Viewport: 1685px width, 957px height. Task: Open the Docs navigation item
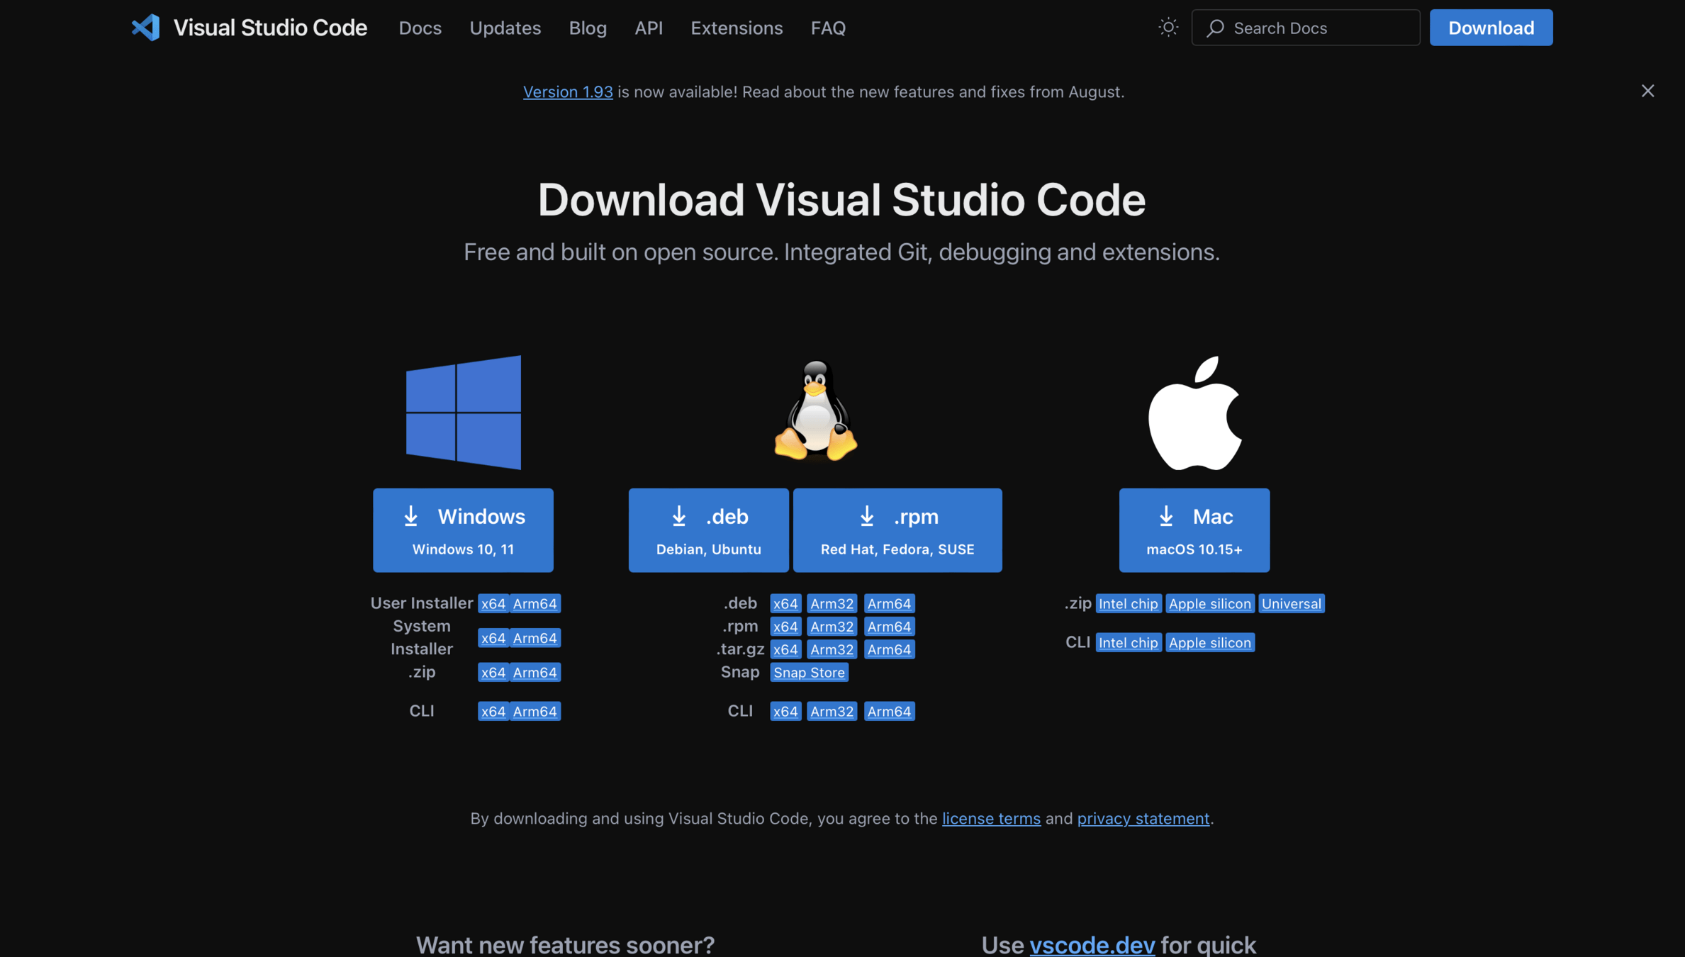point(420,28)
